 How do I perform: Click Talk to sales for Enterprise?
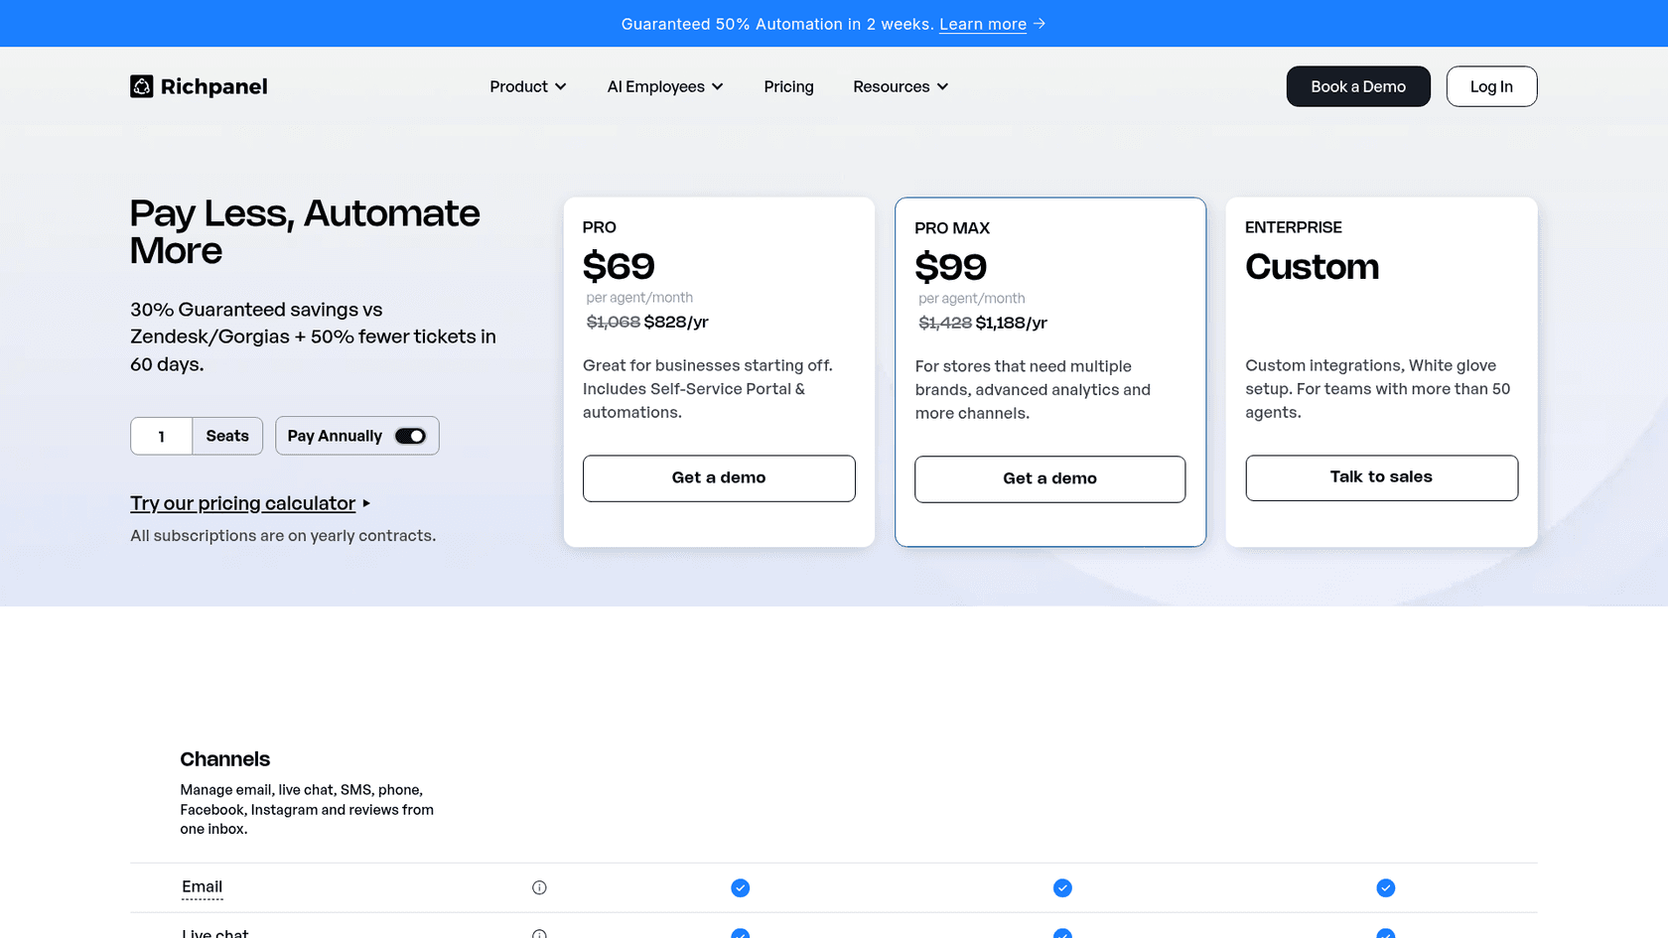pyautogui.click(x=1382, y=477)
